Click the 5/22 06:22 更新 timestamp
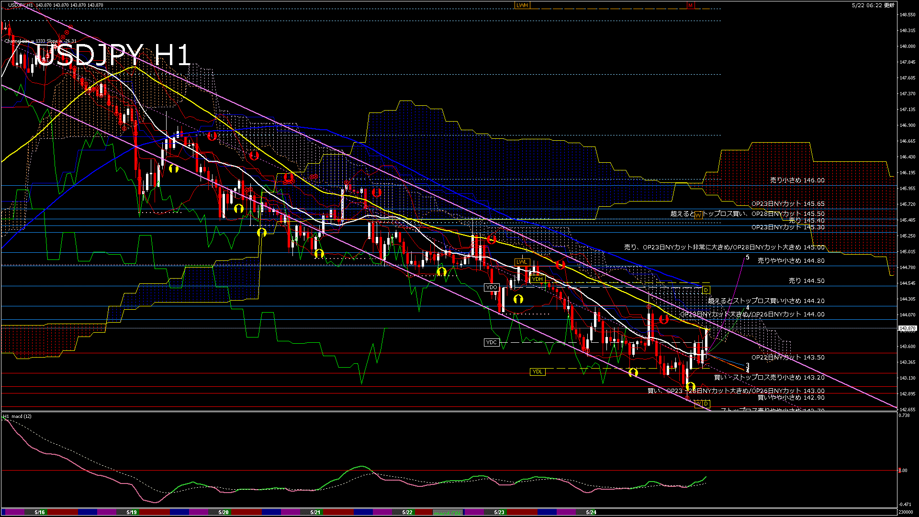 [x=873, y=5]
